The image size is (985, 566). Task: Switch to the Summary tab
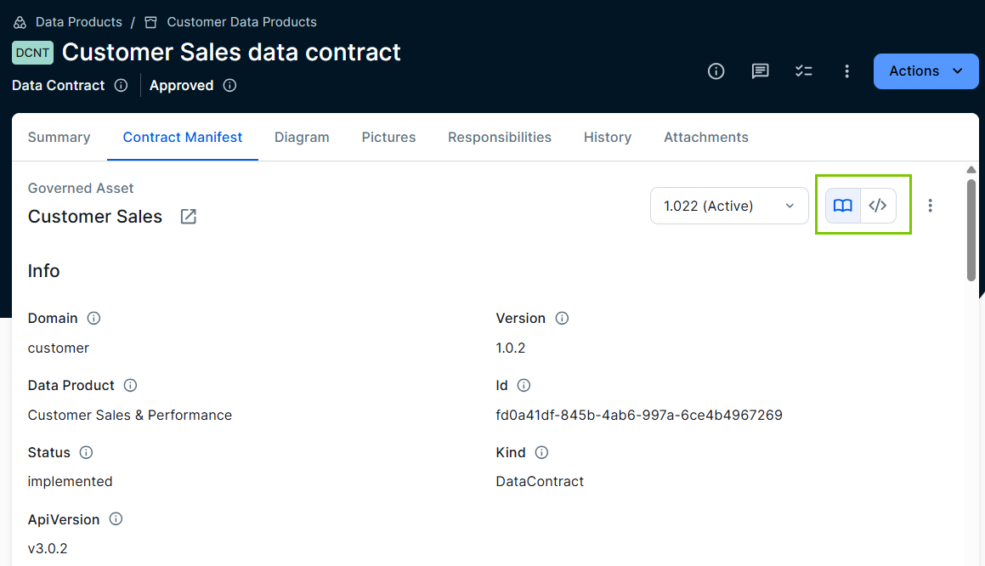click(59, 137)
